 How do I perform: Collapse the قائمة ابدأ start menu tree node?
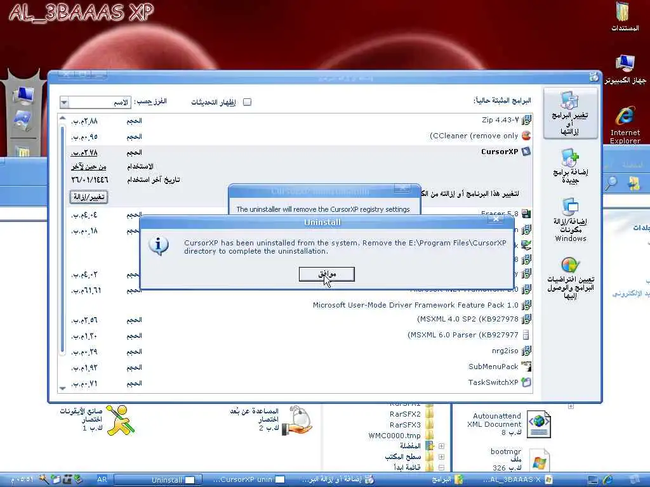point(442,467)
